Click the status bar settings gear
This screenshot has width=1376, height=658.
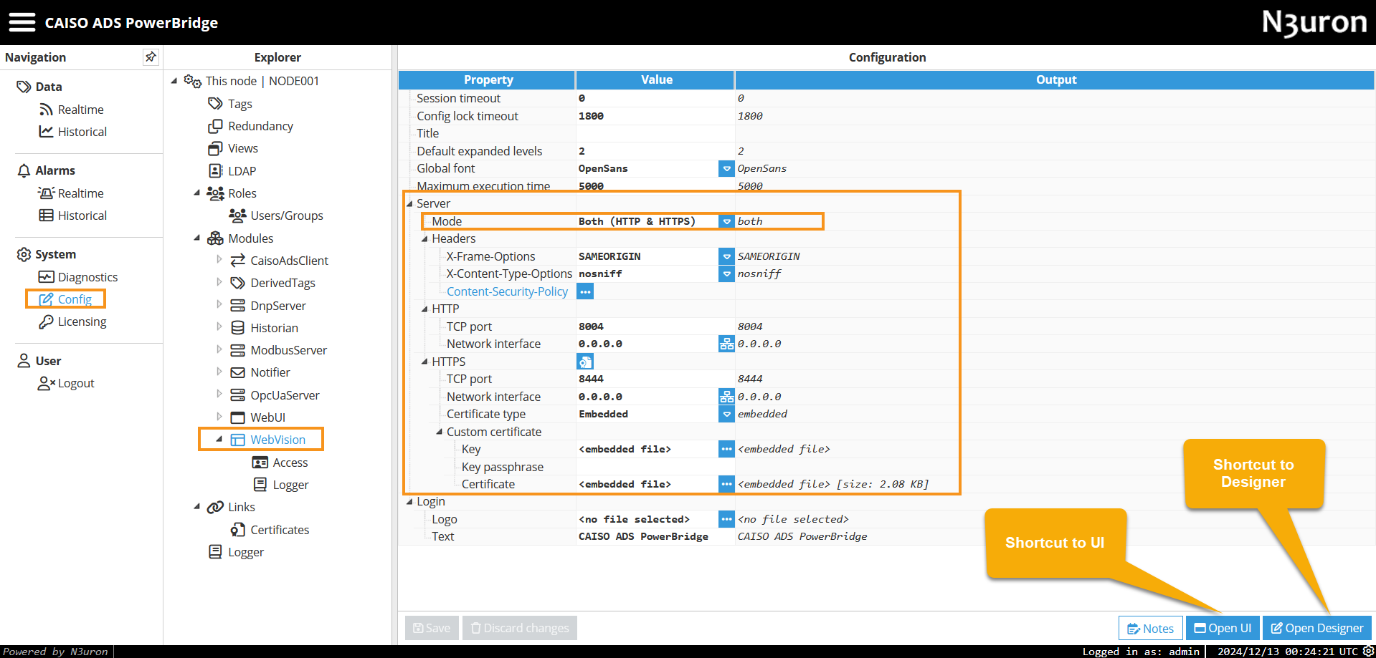pyautogui.click(x=1368, y=651)
